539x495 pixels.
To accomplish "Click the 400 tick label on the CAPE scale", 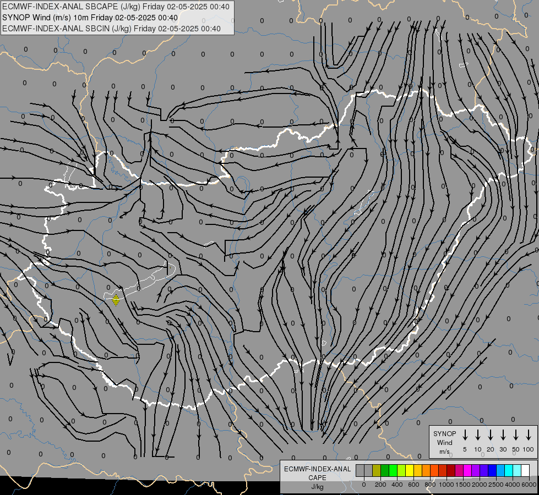I will point(397,485).
